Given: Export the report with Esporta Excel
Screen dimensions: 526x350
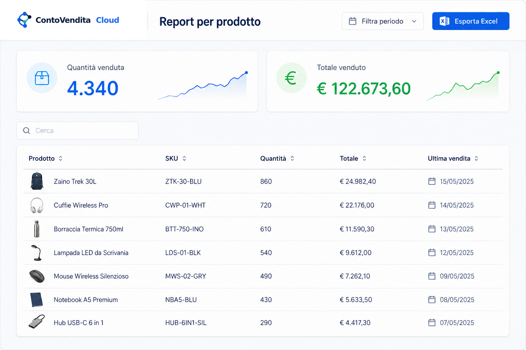Looking at the screenshot, I should (471, 21).
